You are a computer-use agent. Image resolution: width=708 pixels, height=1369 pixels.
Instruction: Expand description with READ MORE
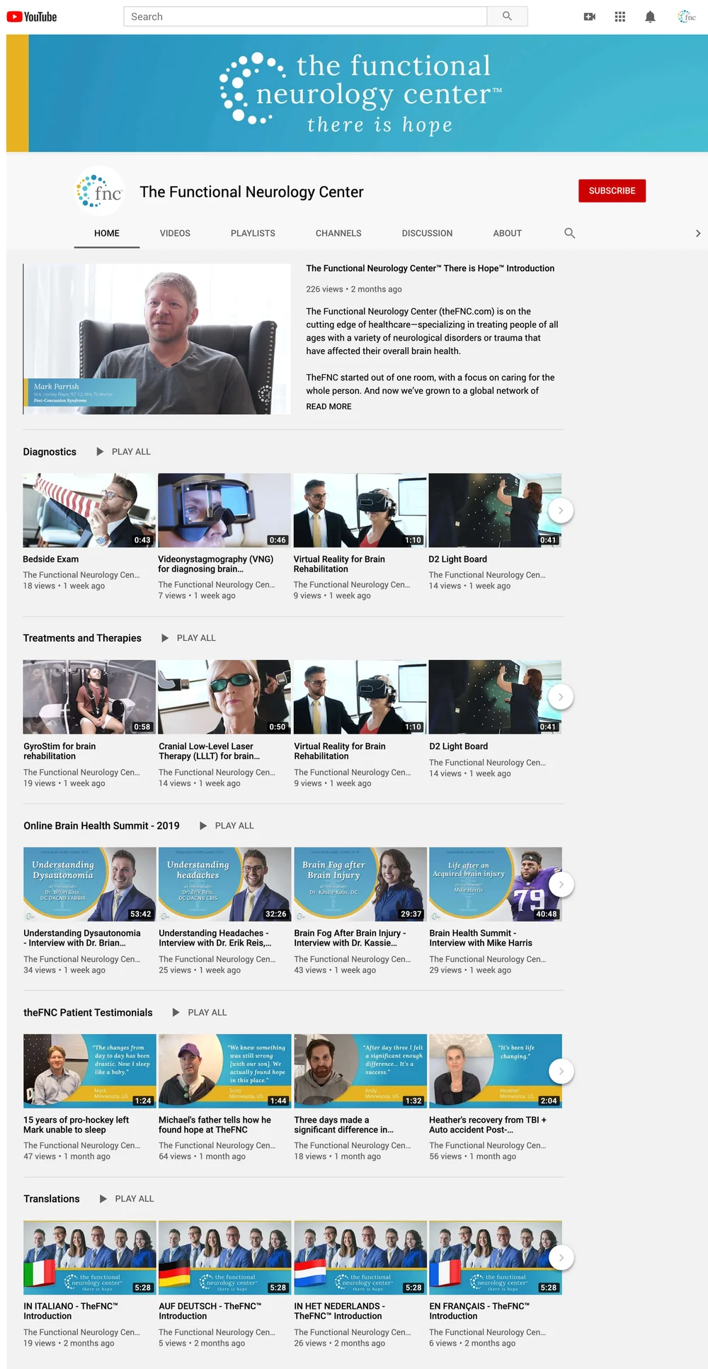(329, 407)
